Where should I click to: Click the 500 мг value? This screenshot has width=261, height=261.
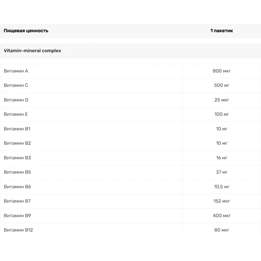coord(221,86)
